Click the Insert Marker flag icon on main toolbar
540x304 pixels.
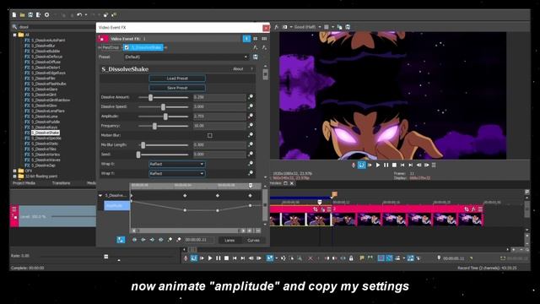coord(362,258)
